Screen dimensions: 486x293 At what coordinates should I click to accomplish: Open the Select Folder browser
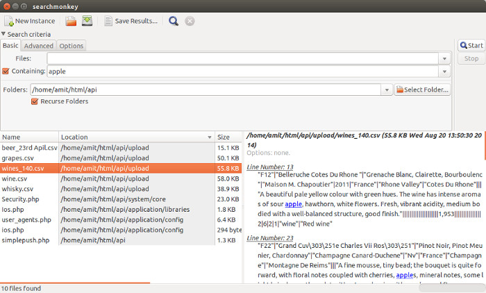[423, 90]
